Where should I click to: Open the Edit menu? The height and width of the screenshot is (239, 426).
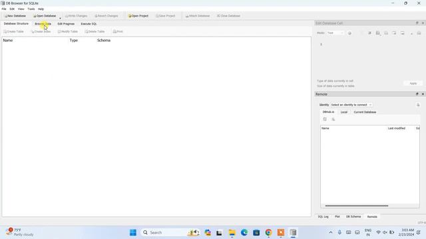[x=12, y=9]
